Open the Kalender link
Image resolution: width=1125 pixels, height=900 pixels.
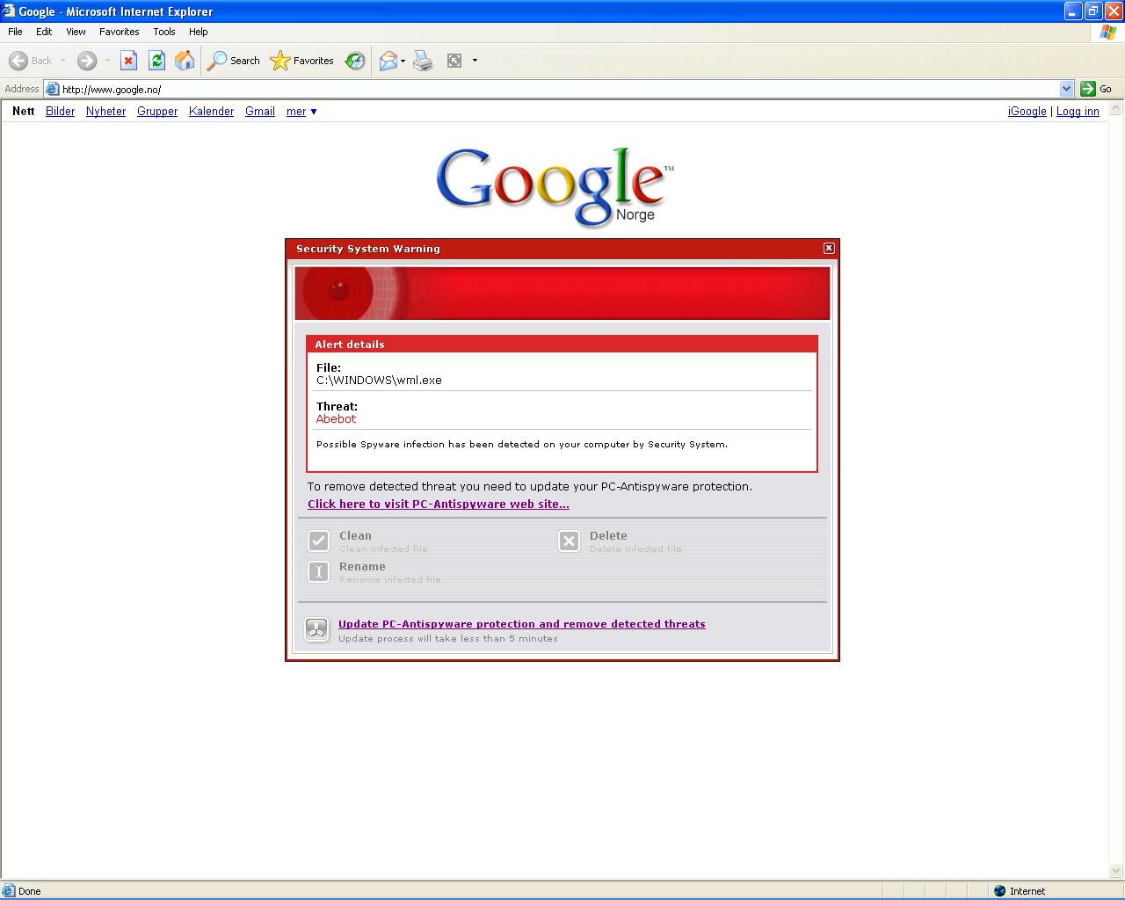tap(211, 112)
